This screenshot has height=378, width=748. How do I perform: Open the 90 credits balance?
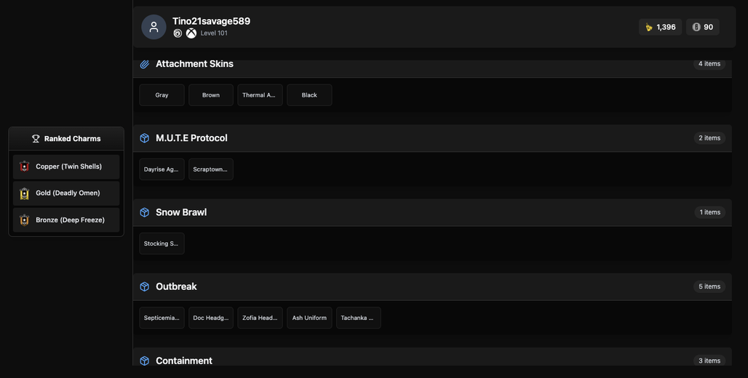click(703, 27)
